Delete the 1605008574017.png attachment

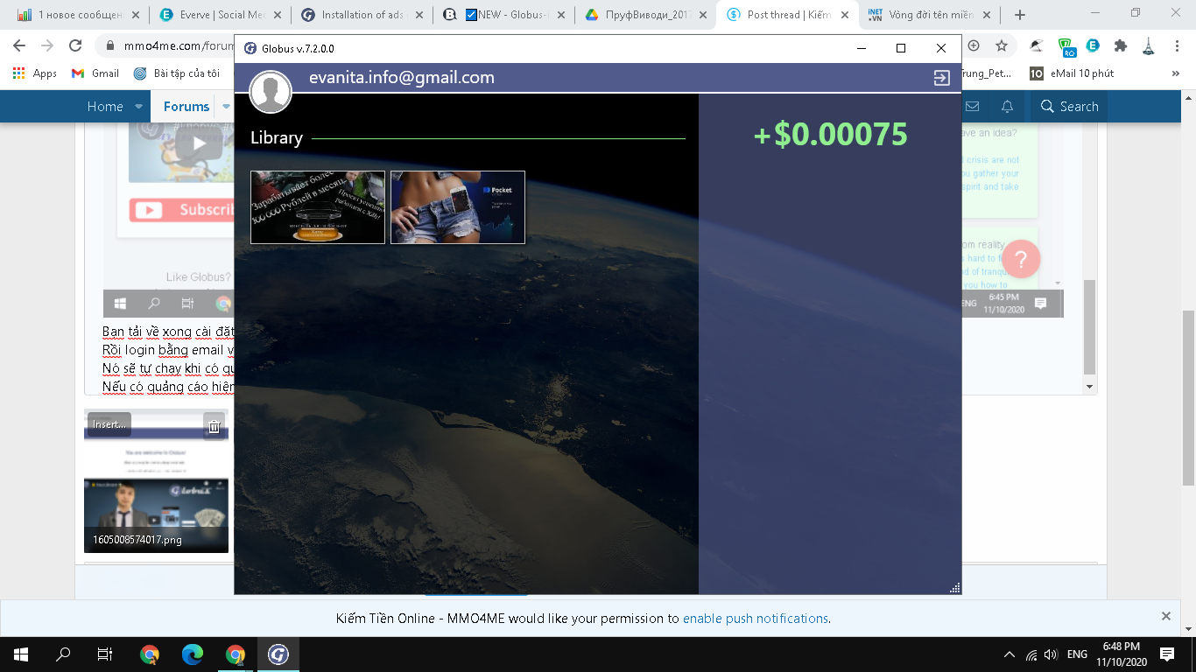[214, 426]
